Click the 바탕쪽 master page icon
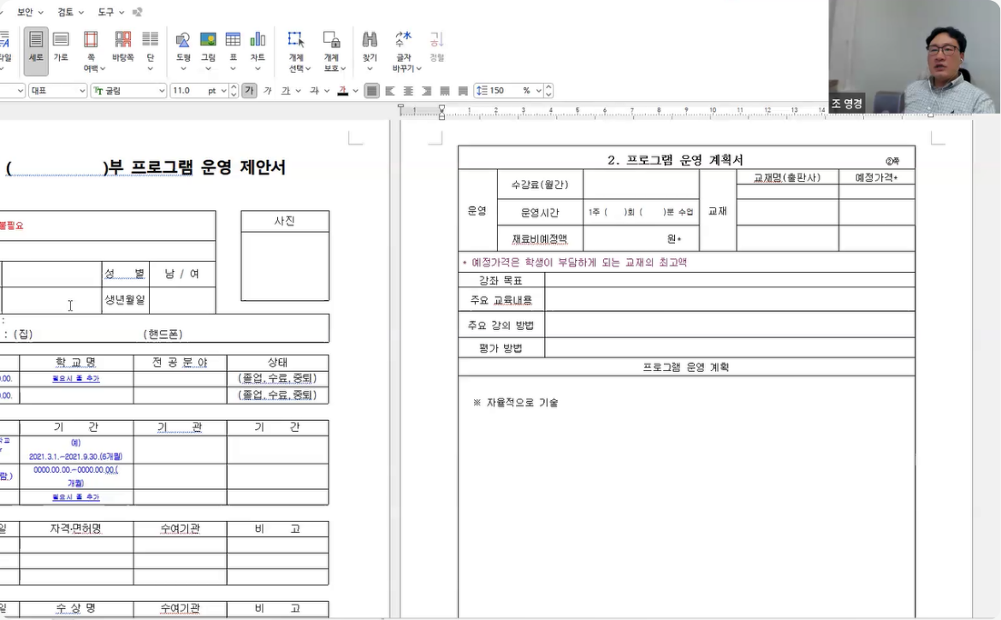This screenshot has width=1001, height=620. click(123, 46)
